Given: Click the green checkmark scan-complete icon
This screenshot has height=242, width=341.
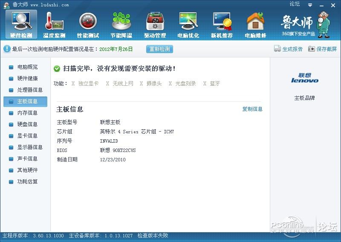Looking at the screenshot, I should tap(57, 69).
